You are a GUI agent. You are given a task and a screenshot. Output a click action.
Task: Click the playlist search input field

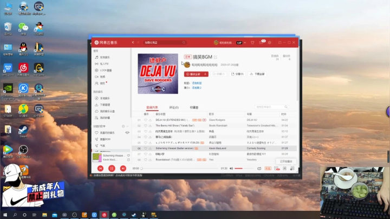pos(271,107)
